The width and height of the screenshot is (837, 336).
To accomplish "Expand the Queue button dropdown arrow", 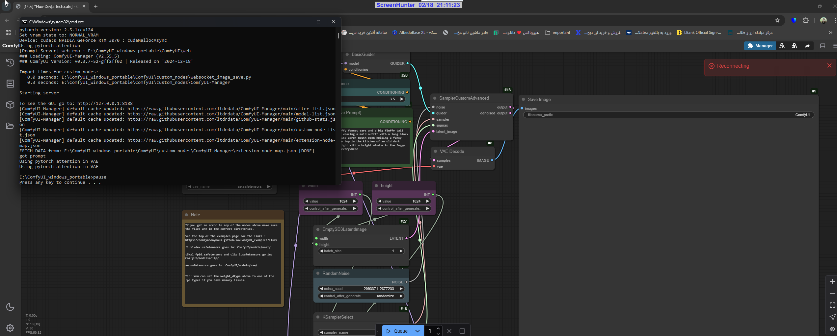I will tap(417, 331).
